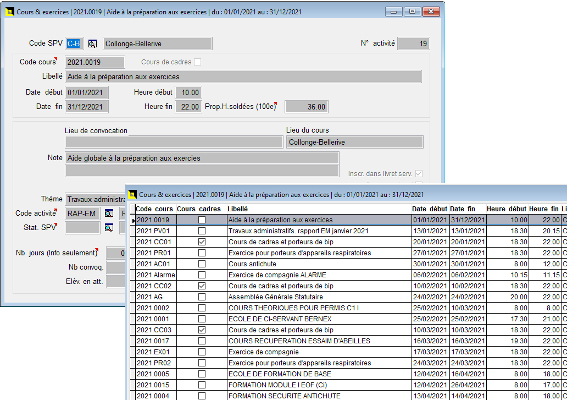Viewport: 567px width, 400px height.
Task: Check Cours cadres for row 2021.PR01
Action: pos(203,252)
